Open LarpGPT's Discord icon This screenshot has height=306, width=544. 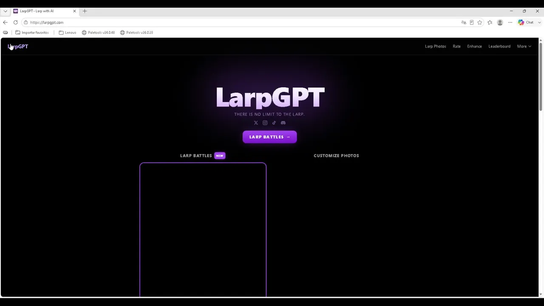283,123
